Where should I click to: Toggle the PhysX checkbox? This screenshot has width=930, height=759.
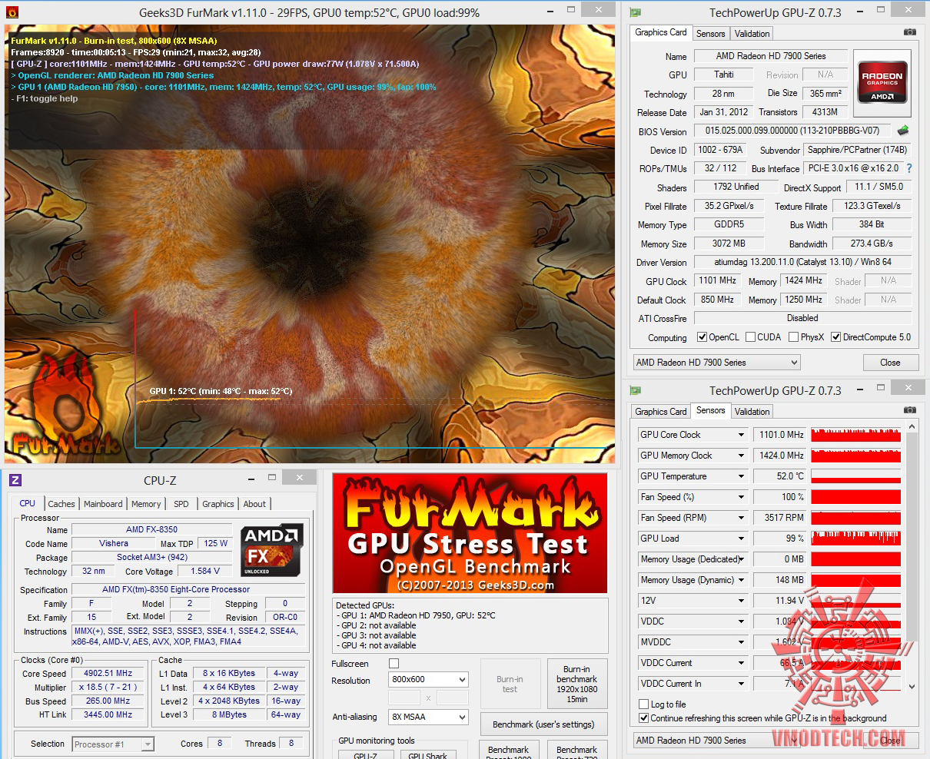point(793,337)
